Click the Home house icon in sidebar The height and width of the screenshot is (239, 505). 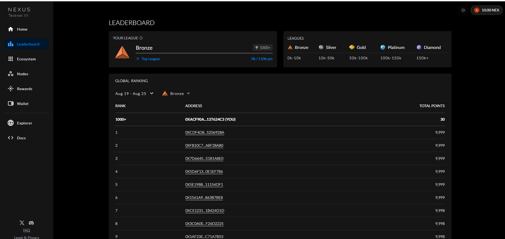[11, 29]
